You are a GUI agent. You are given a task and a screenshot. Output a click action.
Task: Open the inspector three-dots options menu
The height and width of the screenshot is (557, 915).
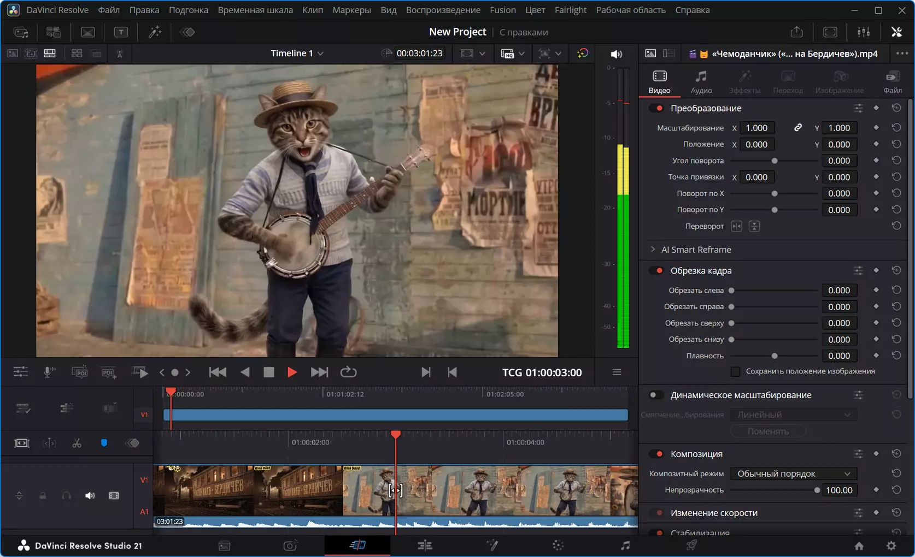(902, 54)
